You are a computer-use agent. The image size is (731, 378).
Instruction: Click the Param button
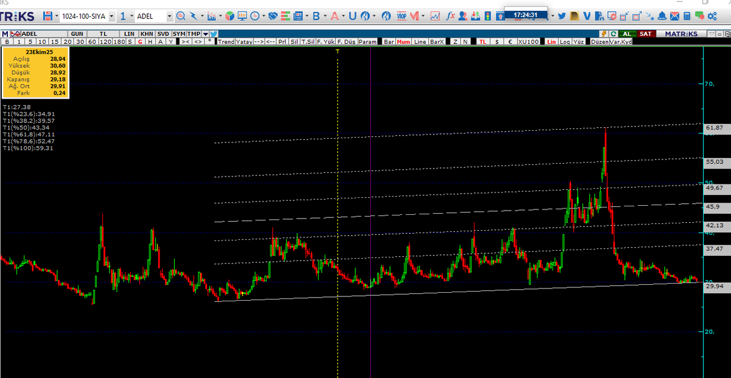pos(367,41)
